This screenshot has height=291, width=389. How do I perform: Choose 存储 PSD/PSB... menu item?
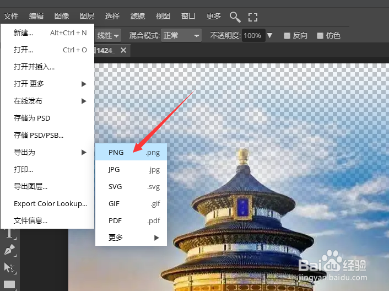[x=47, y=135]
